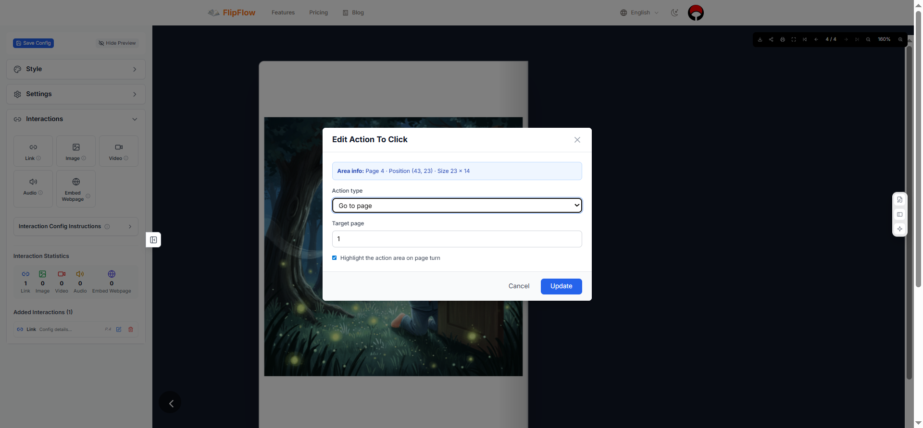This screenshot has width=923, height=428.
Task: Toggle dark mode with the moon icon
Action: tap(675, 12)
